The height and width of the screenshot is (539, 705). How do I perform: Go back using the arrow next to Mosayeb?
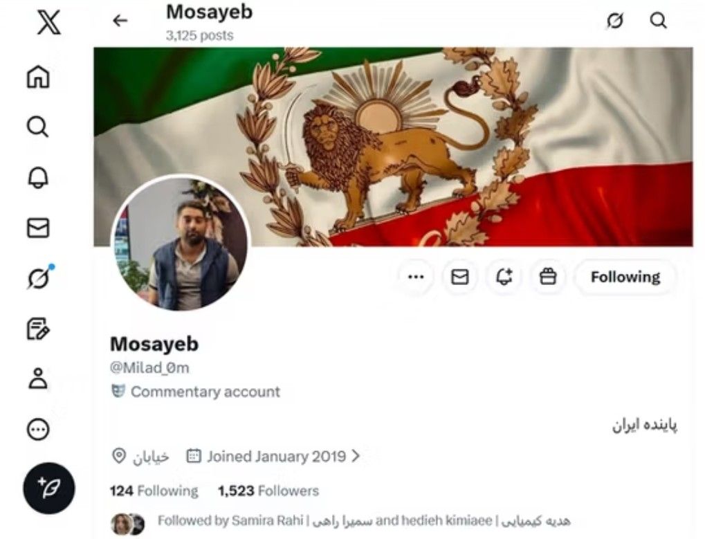120,21
